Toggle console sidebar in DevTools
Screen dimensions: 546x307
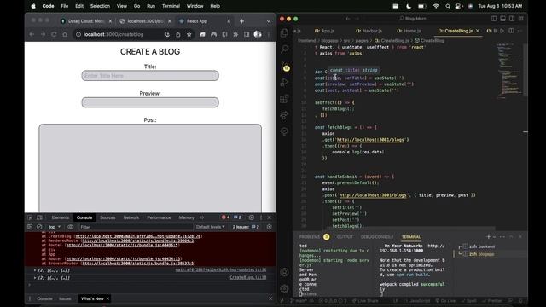pos(30,227)
